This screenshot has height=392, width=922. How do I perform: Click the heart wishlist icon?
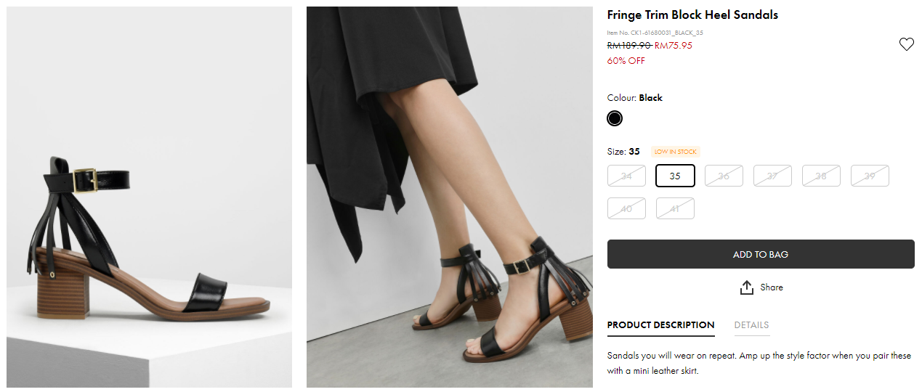pos(906,44)
